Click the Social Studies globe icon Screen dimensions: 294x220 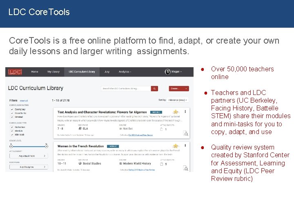tap(80, 163)
